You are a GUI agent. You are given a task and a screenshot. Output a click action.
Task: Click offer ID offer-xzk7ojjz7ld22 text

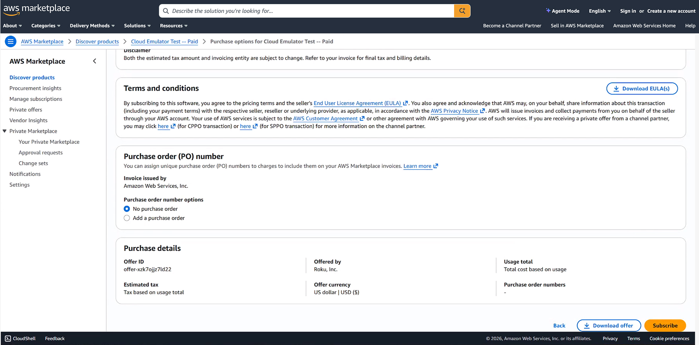[x=148, y=269]
